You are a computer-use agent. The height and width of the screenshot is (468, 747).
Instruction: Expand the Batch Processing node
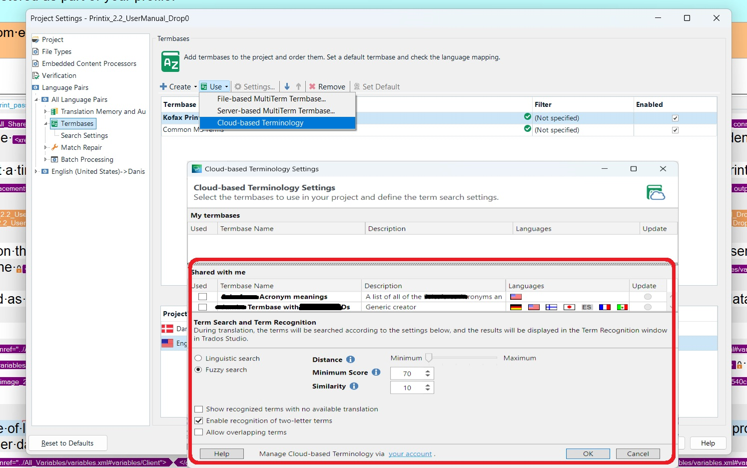coord(45,159)
